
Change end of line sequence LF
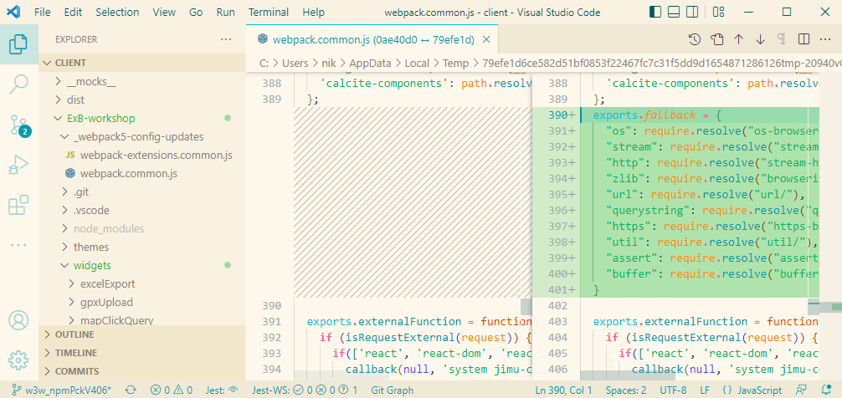(x=705, y=390)
